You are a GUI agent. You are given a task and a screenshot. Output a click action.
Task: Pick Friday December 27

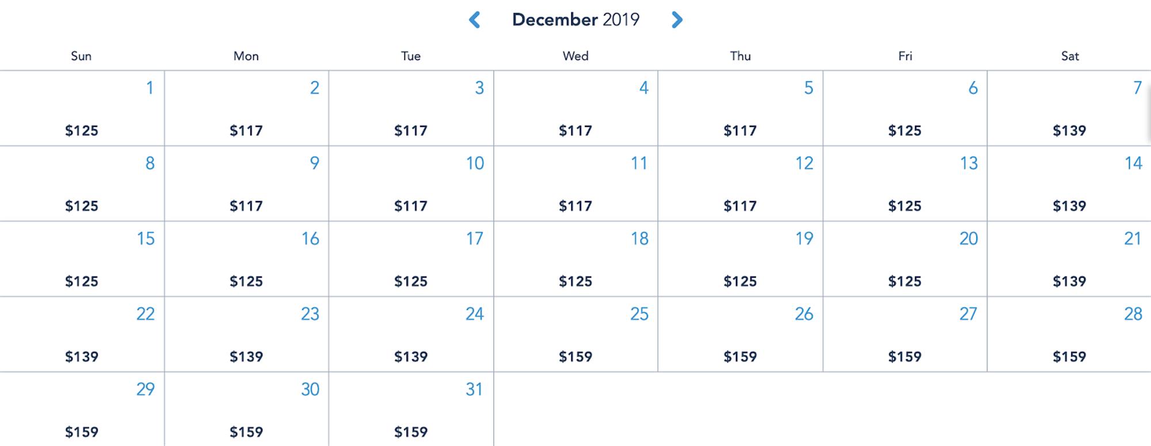pos(905,334)
